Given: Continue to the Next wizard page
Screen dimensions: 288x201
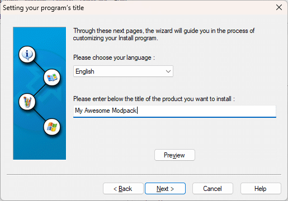Looking at the screenshot, I should (x=165, y=189).
